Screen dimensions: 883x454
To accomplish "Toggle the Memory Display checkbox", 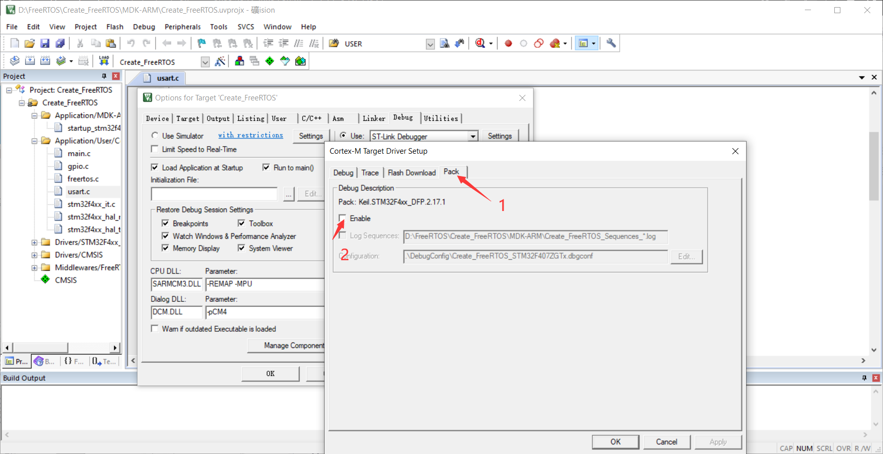I will pos(165,248).
